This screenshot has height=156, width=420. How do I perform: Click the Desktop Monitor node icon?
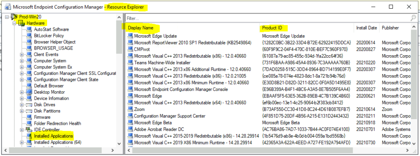pos(29,92)
